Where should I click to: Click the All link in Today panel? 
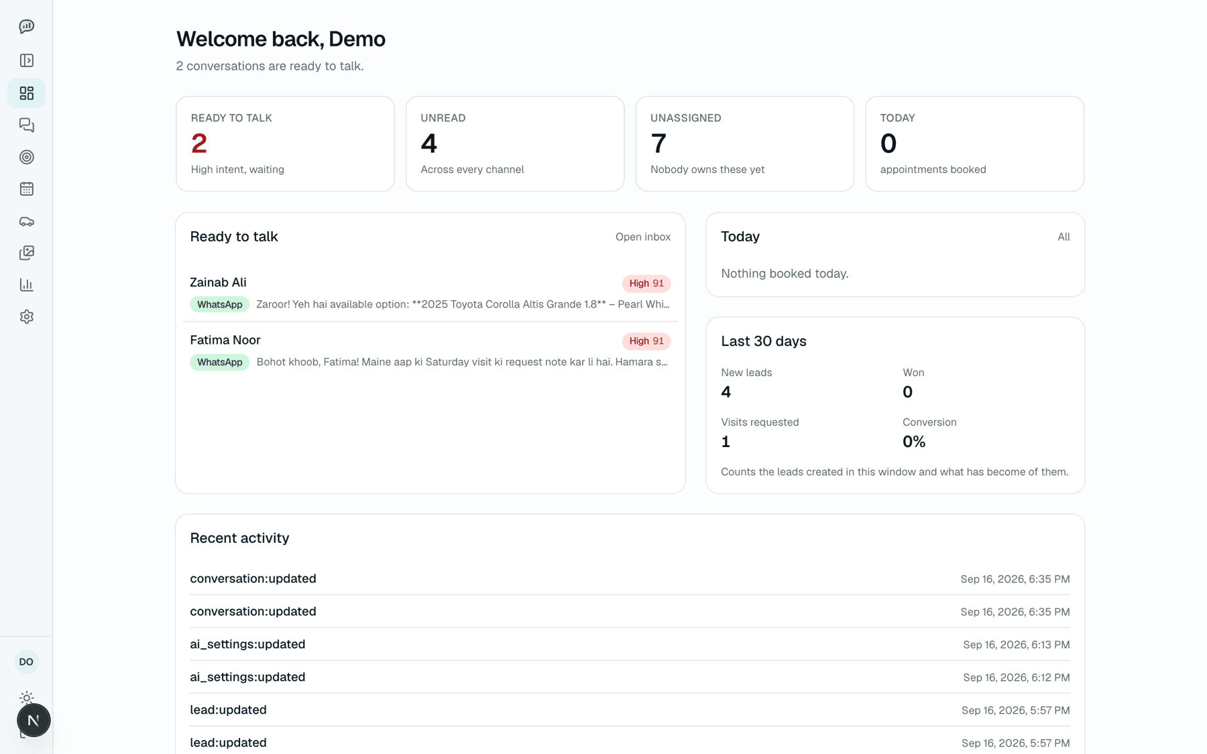click(x=1064, y=237)
